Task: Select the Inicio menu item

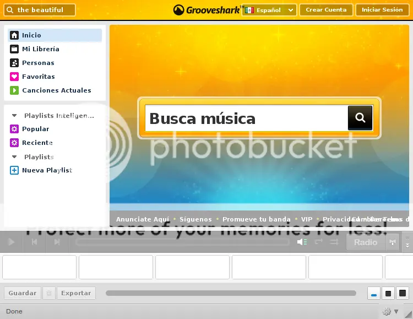Action: (55, 35)
